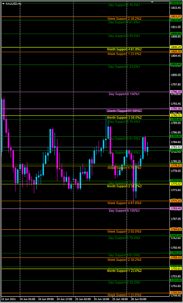This screenshot has height=303, width=183.
Task: Click the orange 1771.15 price tag
Action: (x=176, y=201)
